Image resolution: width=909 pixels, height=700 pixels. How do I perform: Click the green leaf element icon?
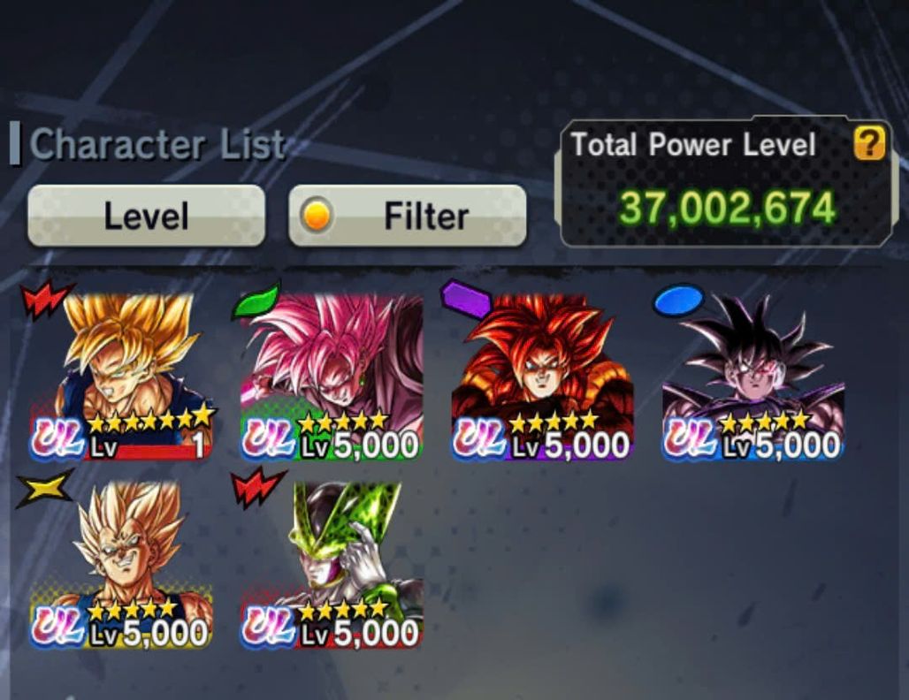click(x=256, y=301)
